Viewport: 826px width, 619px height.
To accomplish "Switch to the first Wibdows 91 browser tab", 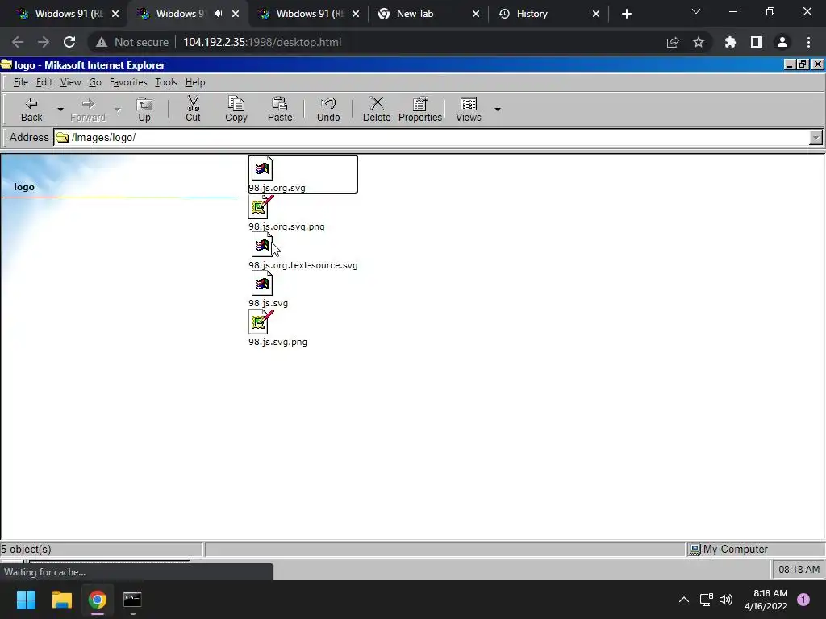I will click(x=69, y=14).
